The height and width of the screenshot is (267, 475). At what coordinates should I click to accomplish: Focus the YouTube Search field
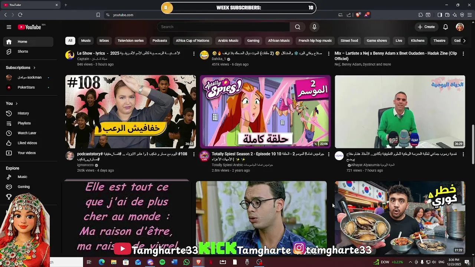click(x=223, y=27)
